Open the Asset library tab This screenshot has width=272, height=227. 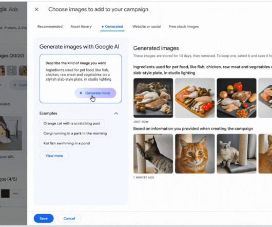click(81, 27)
